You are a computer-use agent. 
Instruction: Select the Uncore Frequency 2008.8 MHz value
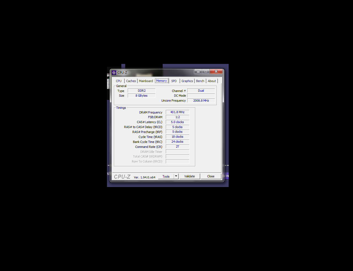click(201, 101)
